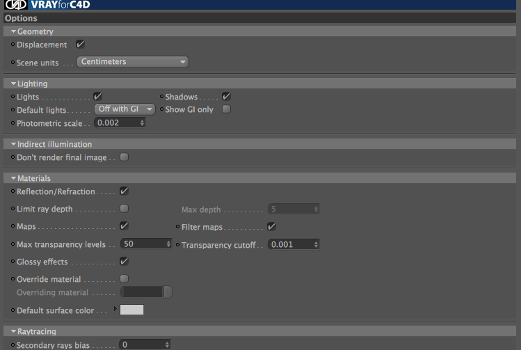Viewport: 521px width, 350px height.
Task: Open the Default surface color swatch
Action: (x=131, y=310)
